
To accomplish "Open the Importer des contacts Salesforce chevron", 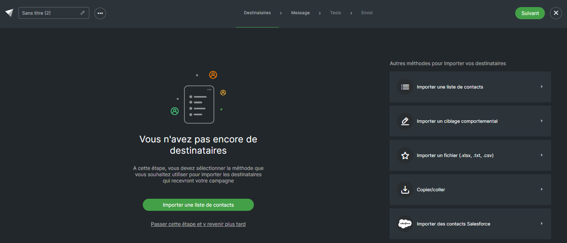I will coord(541,223).
